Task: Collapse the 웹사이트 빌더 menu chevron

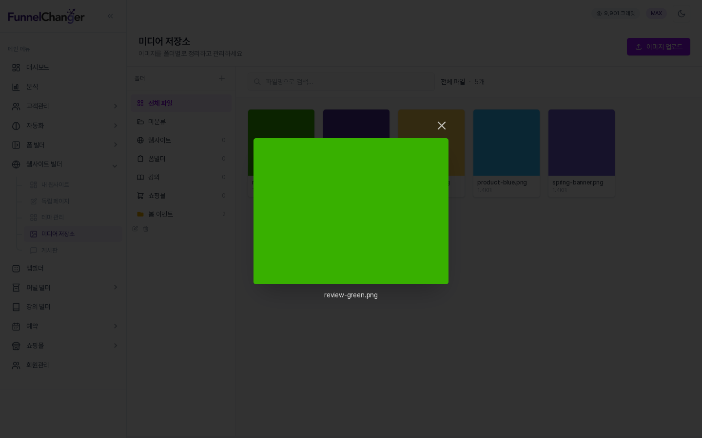Action: (x=115, y=165)
